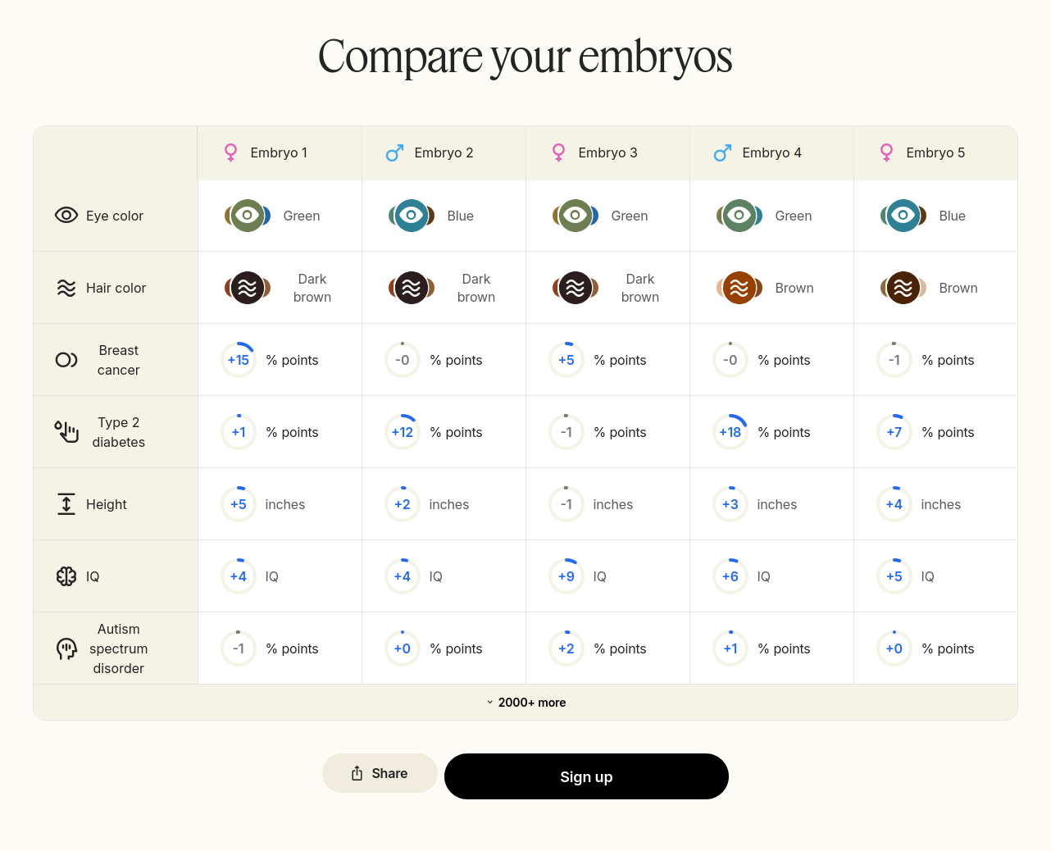The height and width of the screenshot is (851, 1051).
Task: Click the Eye color row icon
Action: (x=66, y=216)
